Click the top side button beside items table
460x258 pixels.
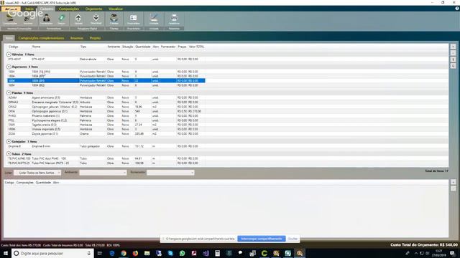[x=454, y=47]
